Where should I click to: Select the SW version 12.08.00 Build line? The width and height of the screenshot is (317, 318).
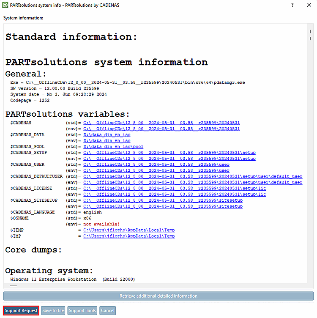point(55,88)
